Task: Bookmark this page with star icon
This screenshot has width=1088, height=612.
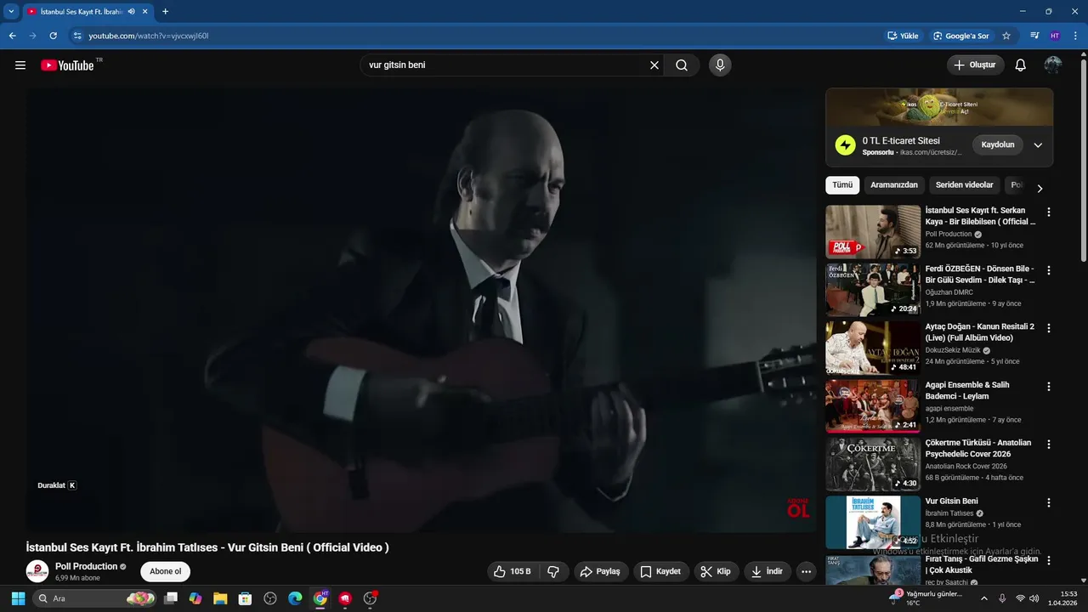Action: 1006,36
